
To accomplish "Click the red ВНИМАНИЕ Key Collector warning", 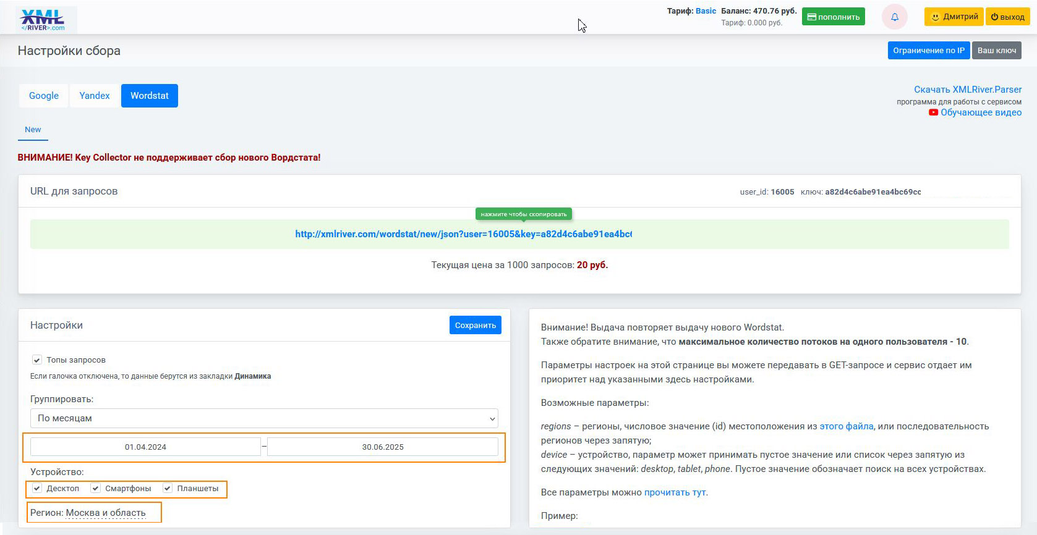I will [x=169, y=158].
